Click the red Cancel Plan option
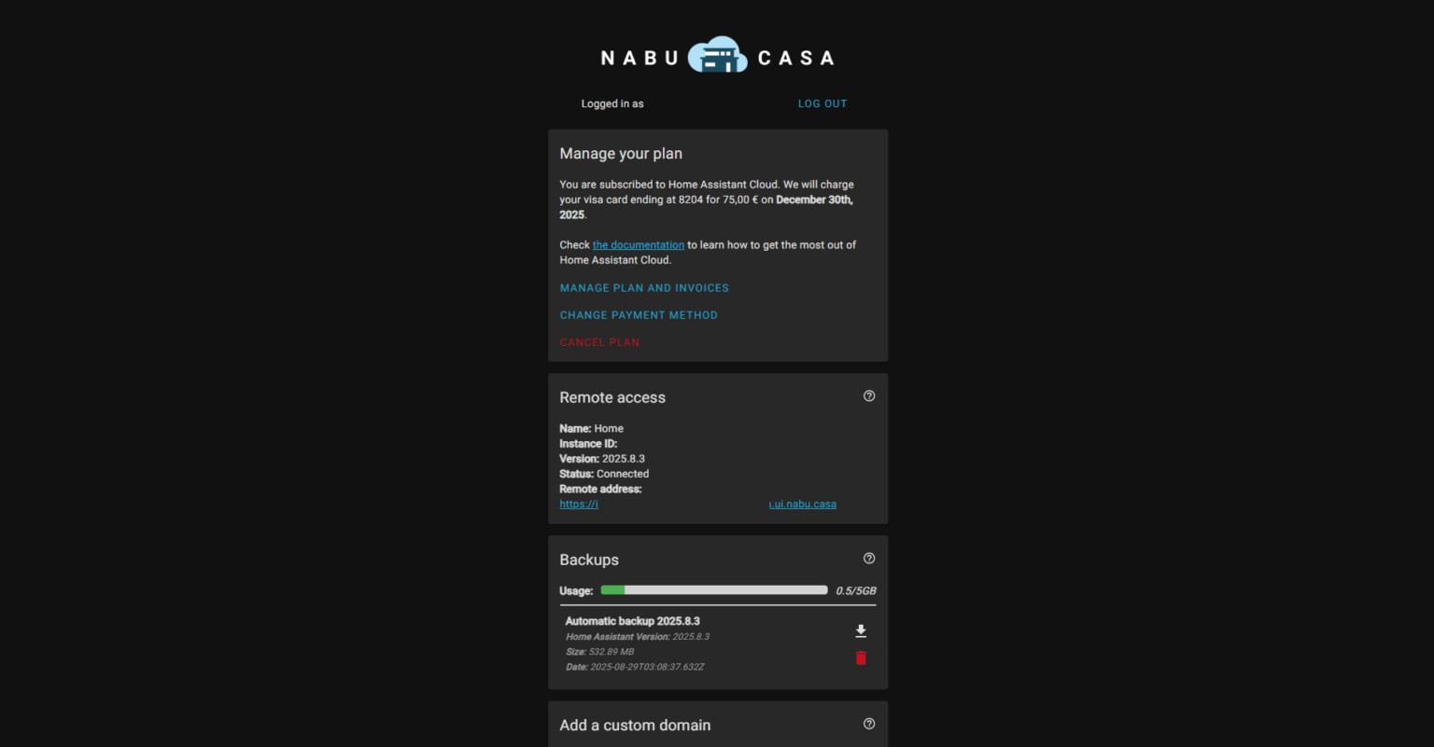Viewport: 1434px width, 747px height. [599, 342]
